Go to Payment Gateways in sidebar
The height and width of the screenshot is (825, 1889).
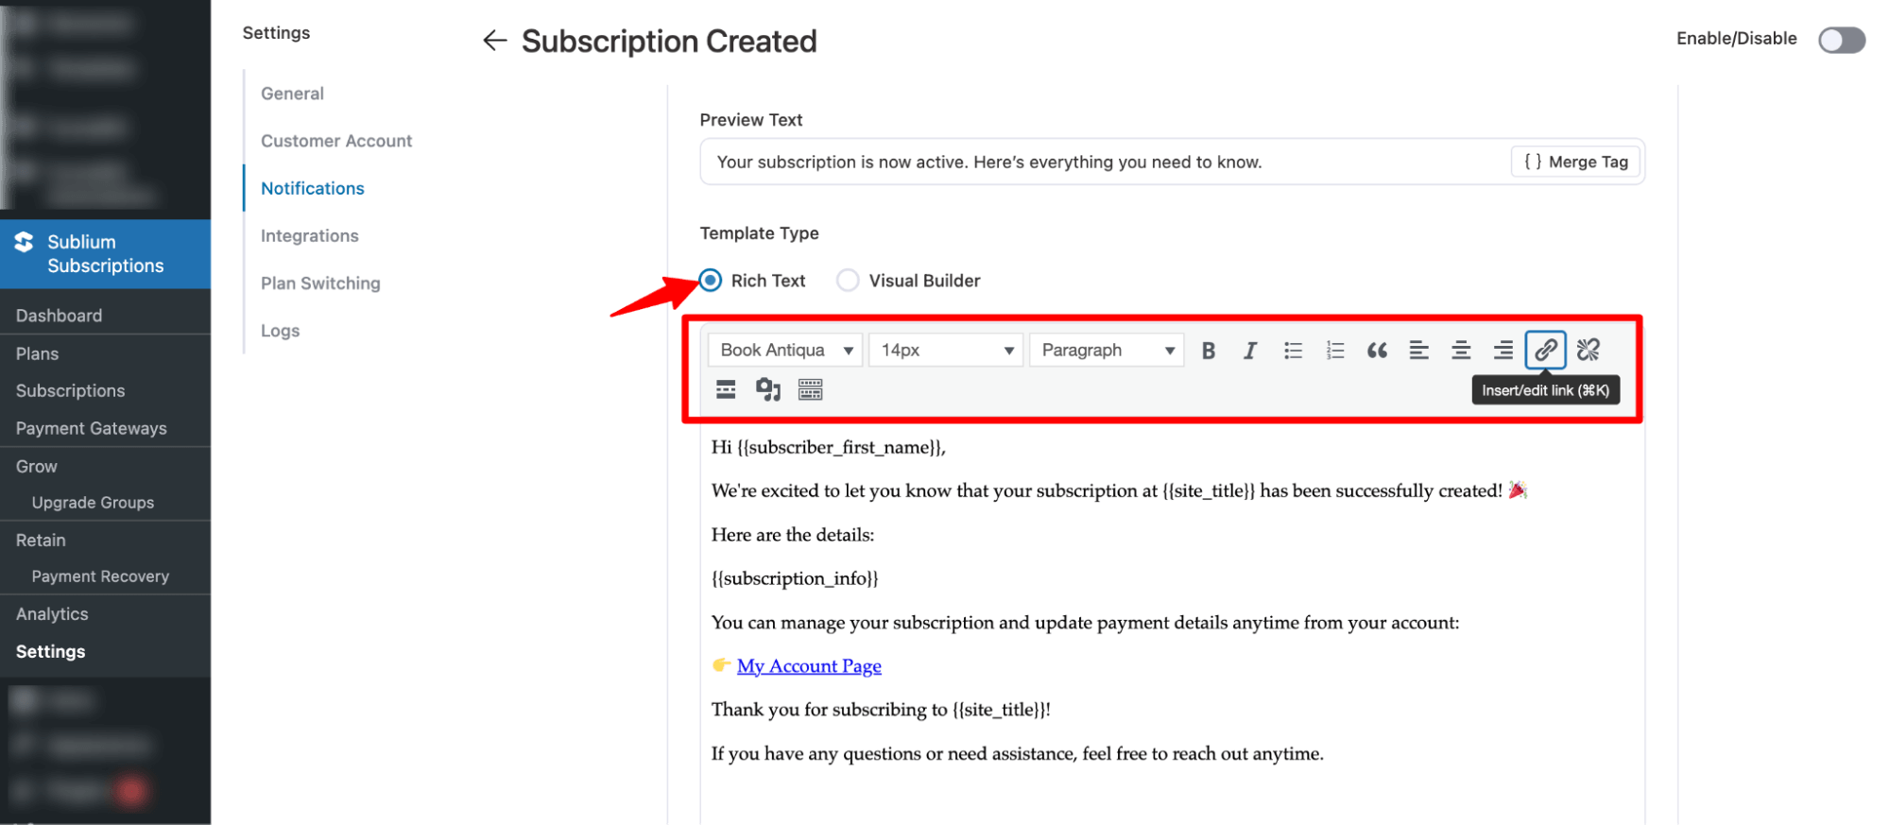(x=91, y=428)
